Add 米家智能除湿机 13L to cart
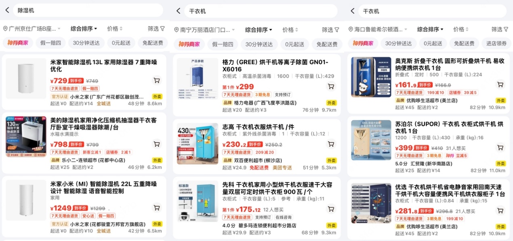513x241 pixels. pyautogui.click(x=156, y=80)
